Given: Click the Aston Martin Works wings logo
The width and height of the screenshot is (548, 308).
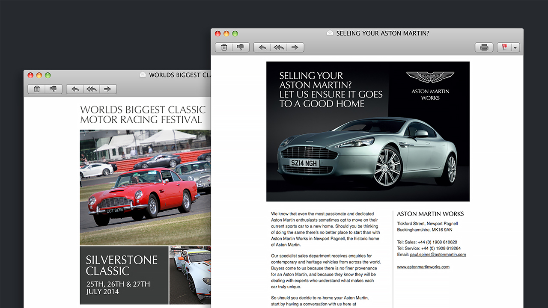Looking at the screenshot, I should pos(430,77).
